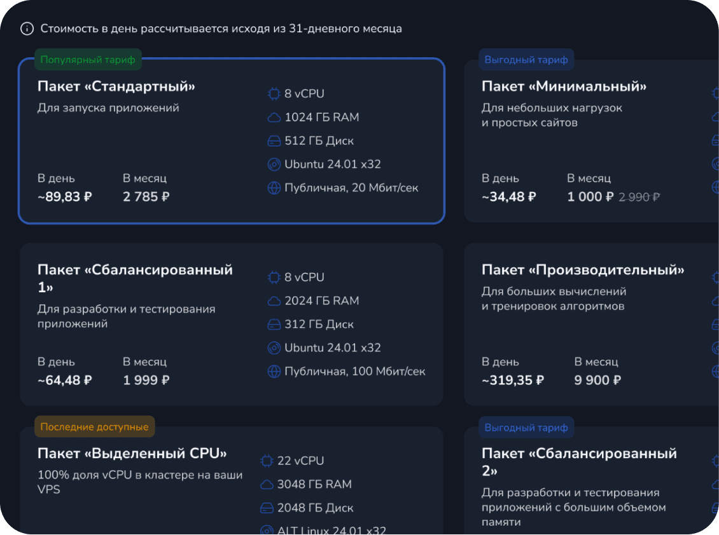Screen dimensions: 719x535
Task: Click the Выгодный тариф badge on Сбалансированный 2 card
Action: 526,427
